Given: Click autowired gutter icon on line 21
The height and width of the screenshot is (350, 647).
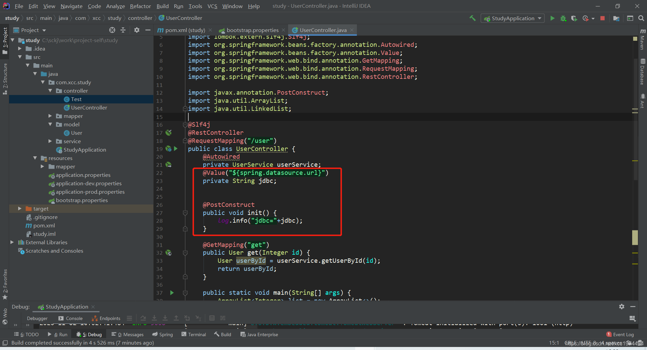Looking at the screenshot, I should pyautogui.click(x=168, y=165).
